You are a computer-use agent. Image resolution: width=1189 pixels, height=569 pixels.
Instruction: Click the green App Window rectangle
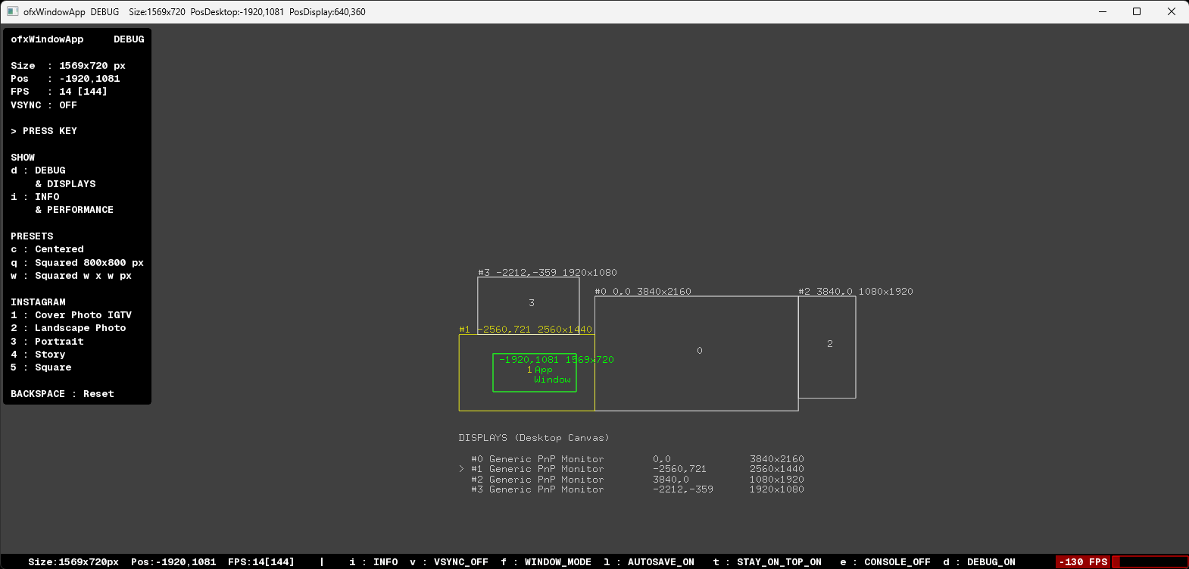(535, 373)
